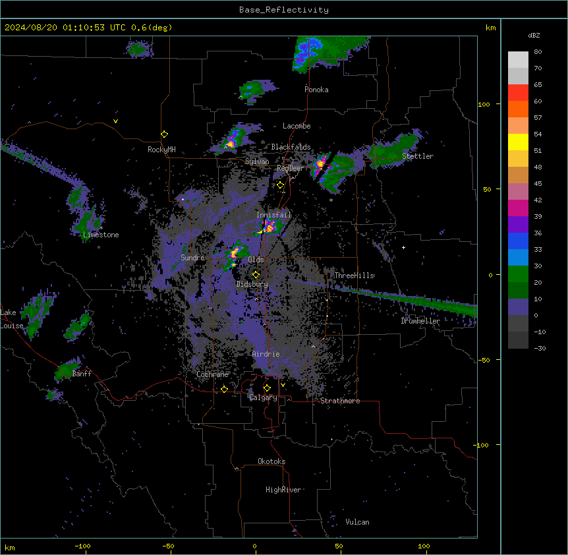Click the intense storm cell at Innisfail
This screenshot has width=568, height=555.
tap(270, 227)
